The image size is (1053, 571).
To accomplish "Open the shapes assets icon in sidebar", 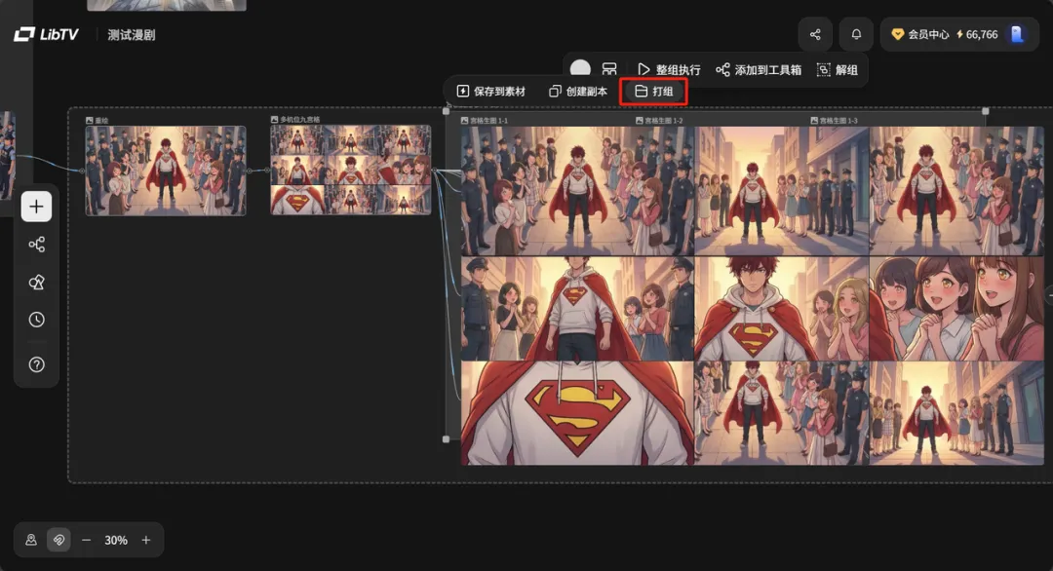I will point(36,283).
